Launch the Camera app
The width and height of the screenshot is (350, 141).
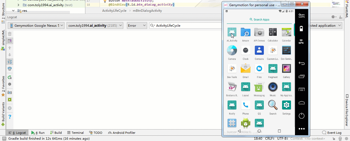pyautogui.click(x=232, y=50)
